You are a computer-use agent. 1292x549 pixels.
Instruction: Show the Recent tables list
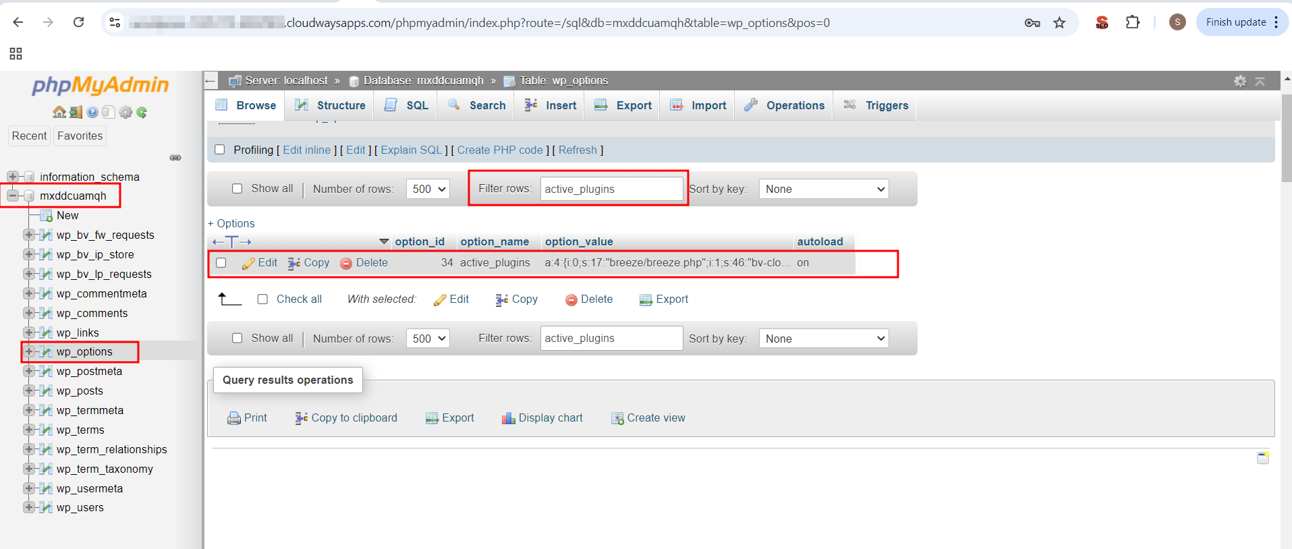point(30,136)
